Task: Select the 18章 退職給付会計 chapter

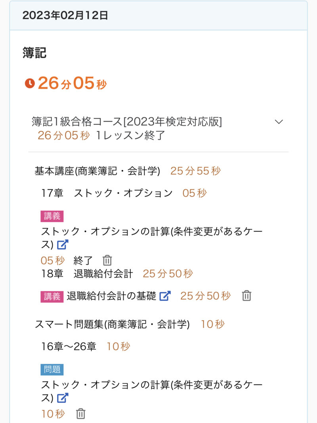Action: 87,273
